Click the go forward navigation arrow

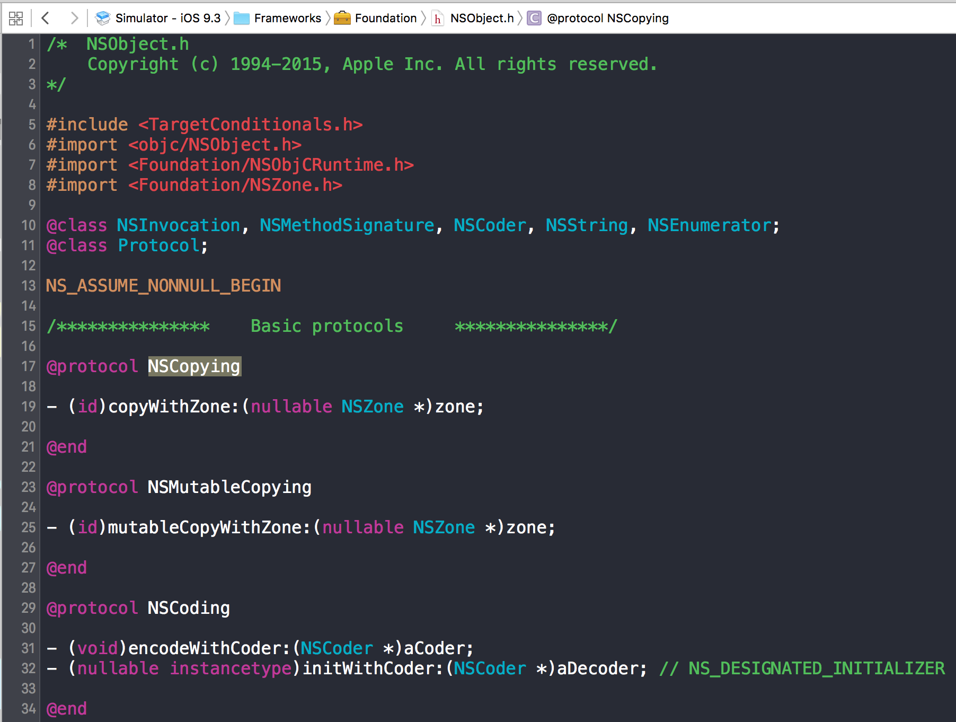tap(75, 17)
